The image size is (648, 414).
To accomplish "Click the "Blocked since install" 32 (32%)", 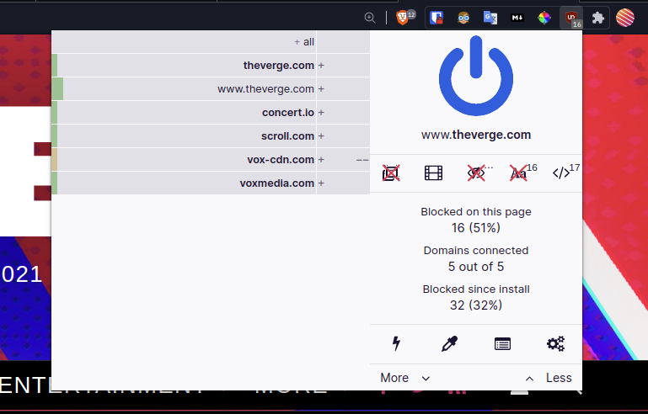I will (476, 305).
